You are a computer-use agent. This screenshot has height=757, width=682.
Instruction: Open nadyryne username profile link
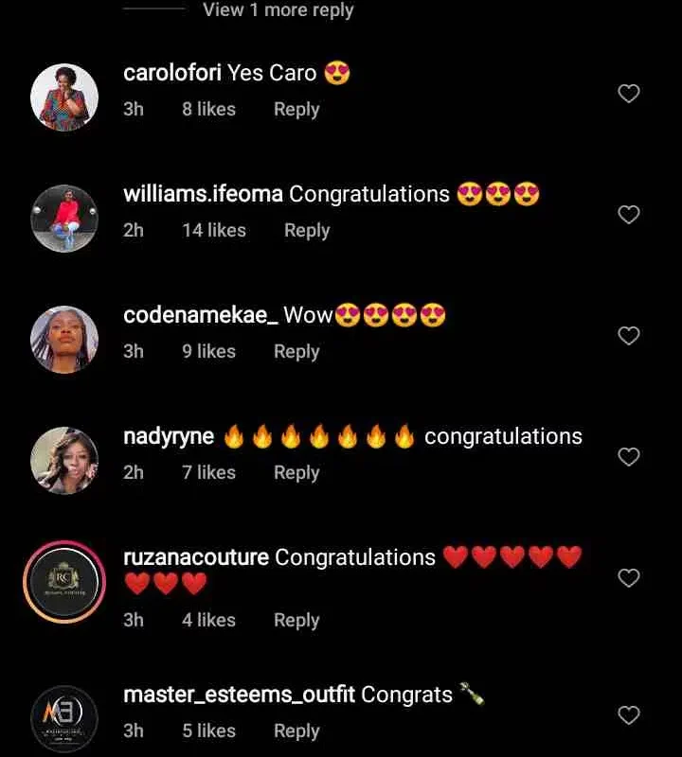pyautogui.click(x=169, y=436)
